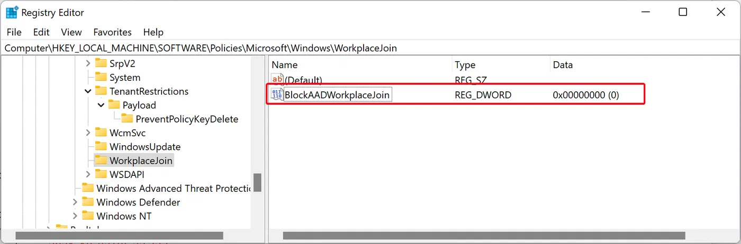This screenshot has height=244, width=741.
Task: Select the Windows NT folder icon
Action: [88, 216]
